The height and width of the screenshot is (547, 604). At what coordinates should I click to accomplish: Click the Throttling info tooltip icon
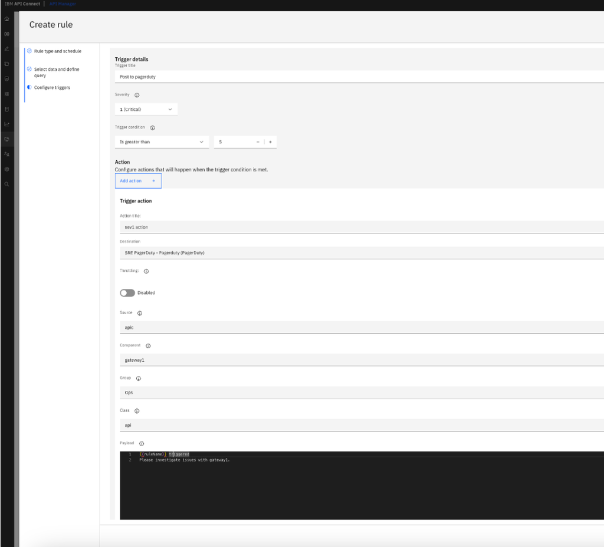point(146,271)
